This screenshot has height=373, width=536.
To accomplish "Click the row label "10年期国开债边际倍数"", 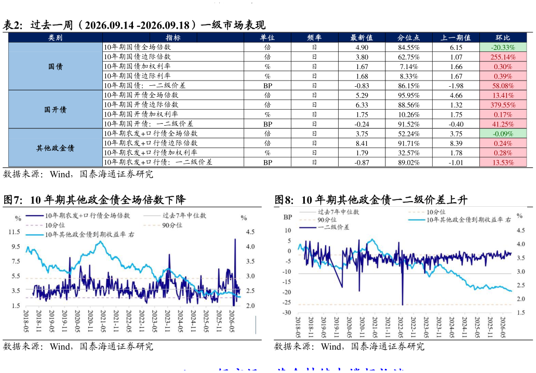I will pos(141,104).
